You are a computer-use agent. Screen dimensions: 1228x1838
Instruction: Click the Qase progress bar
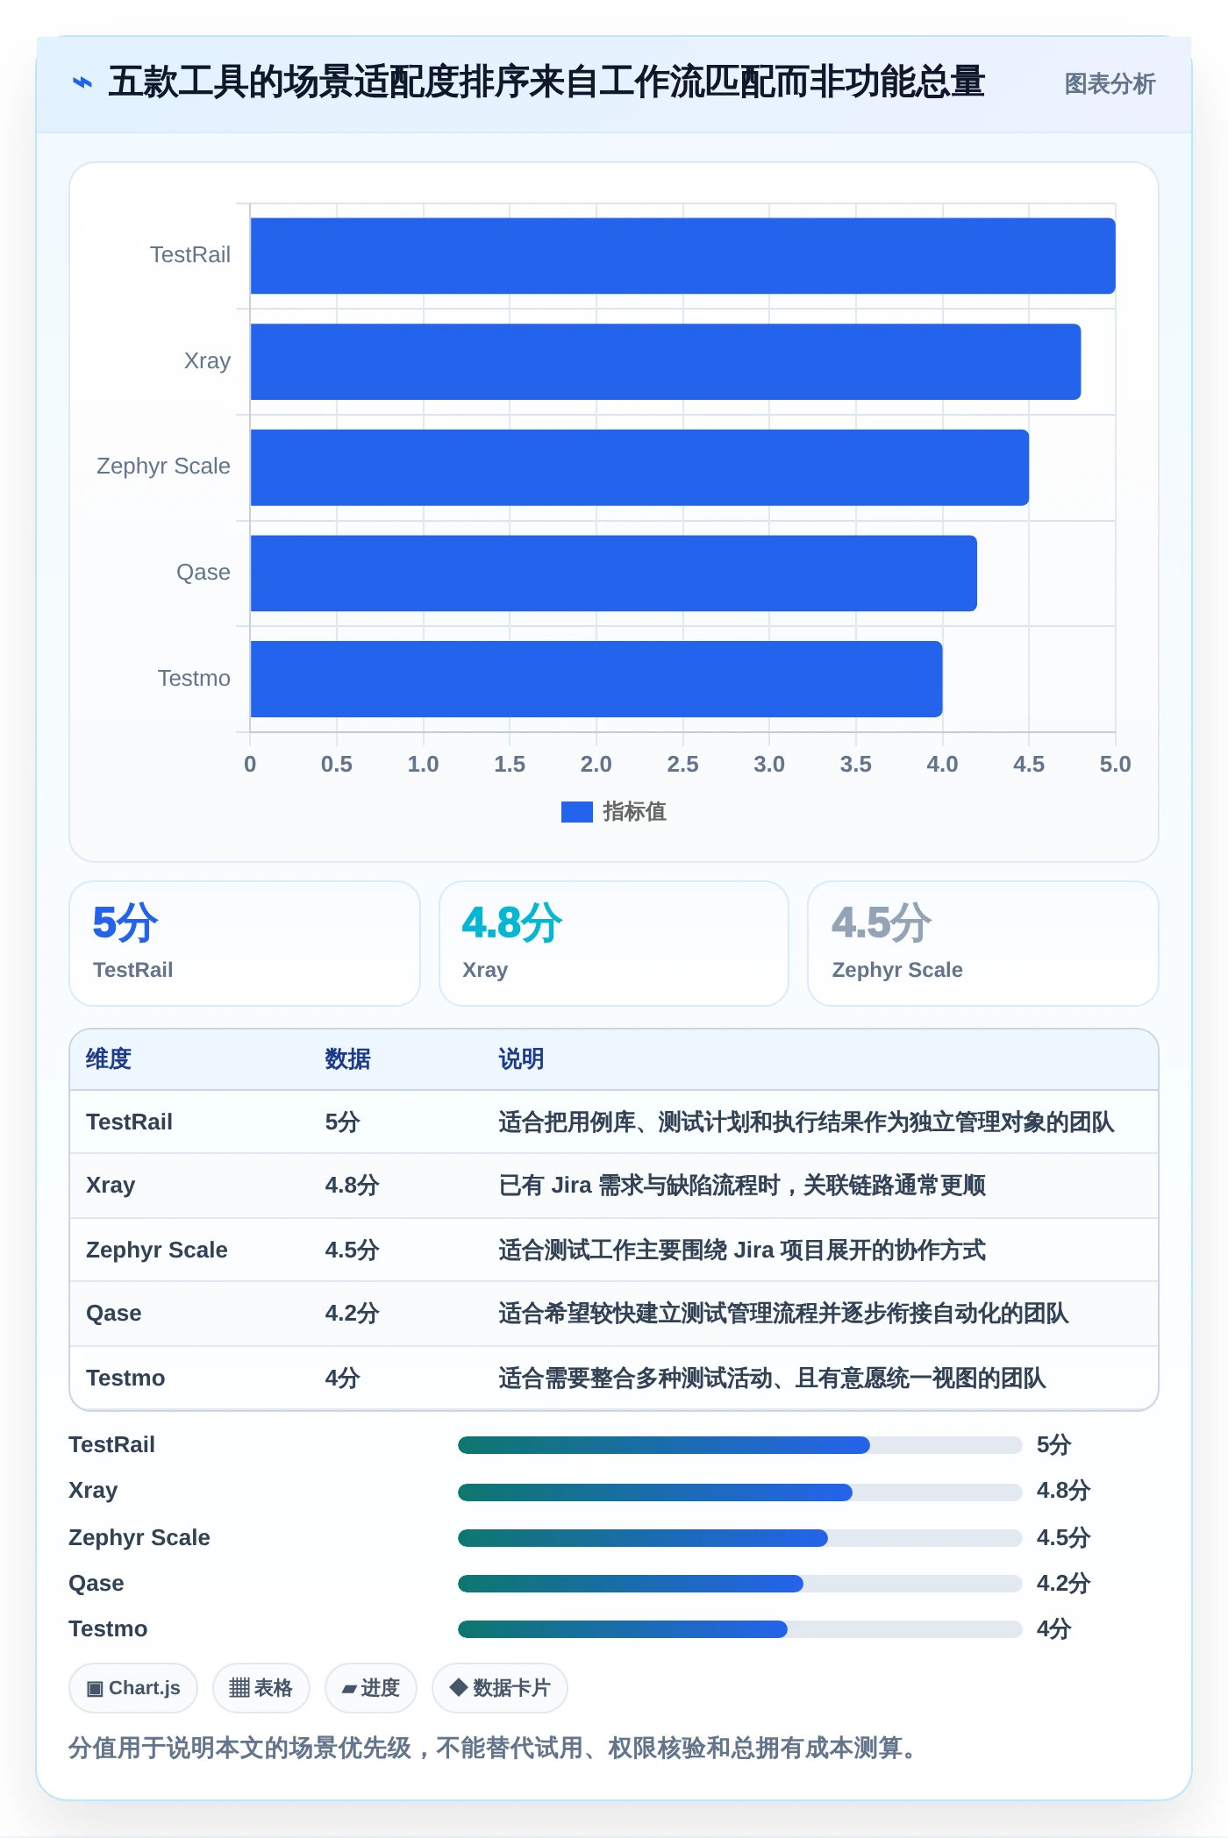tap(740, 1583)
